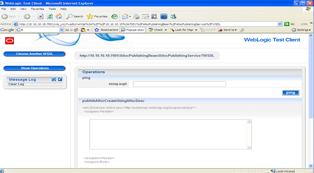314x173 pixels.
Task: Print the page with printer icon
Action: click(x=136, y=17)
